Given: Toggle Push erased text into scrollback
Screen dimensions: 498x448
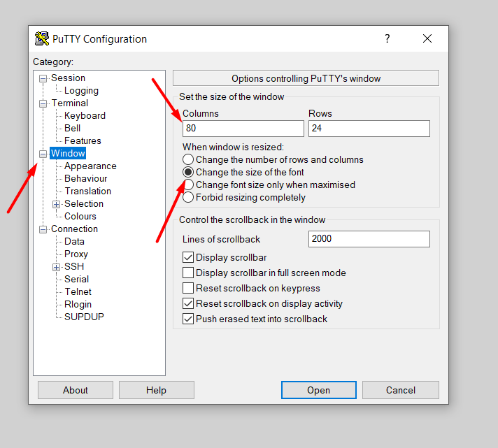Looking at the screenshot, I should (x=188, y=319).
